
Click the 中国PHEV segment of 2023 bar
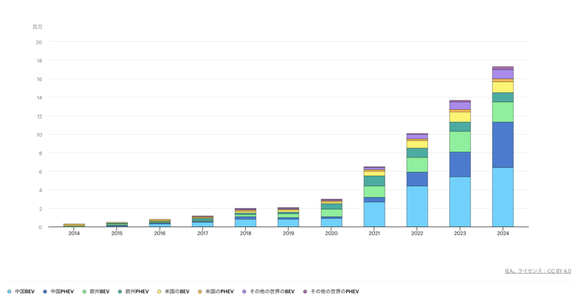pos(460,164)
